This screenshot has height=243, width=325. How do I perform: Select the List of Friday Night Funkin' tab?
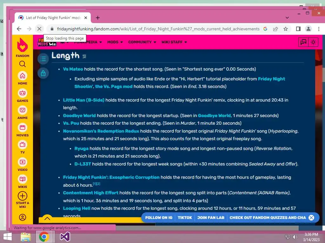(53, 18)
